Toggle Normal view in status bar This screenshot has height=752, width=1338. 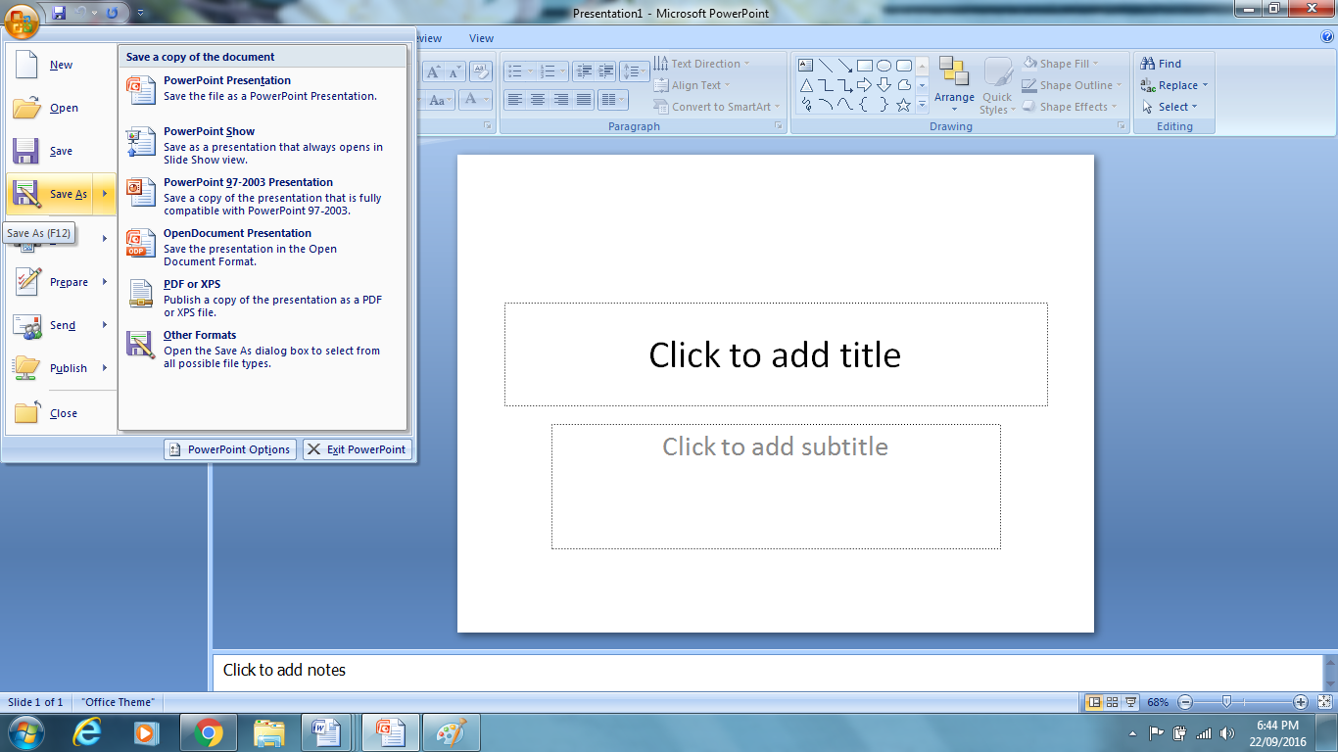pyautogui.click(x=1093, y=702)
